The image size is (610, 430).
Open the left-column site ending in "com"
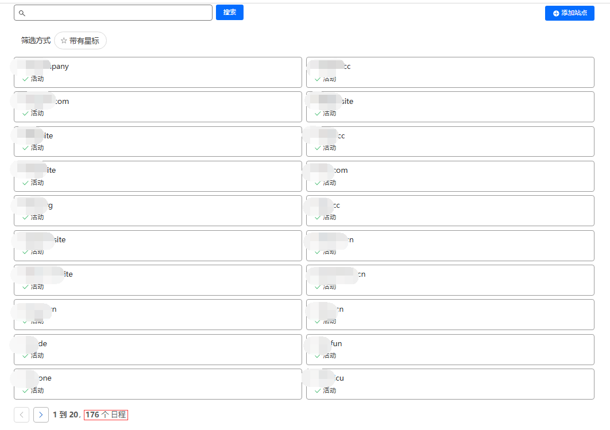click(x=157, y=107)
